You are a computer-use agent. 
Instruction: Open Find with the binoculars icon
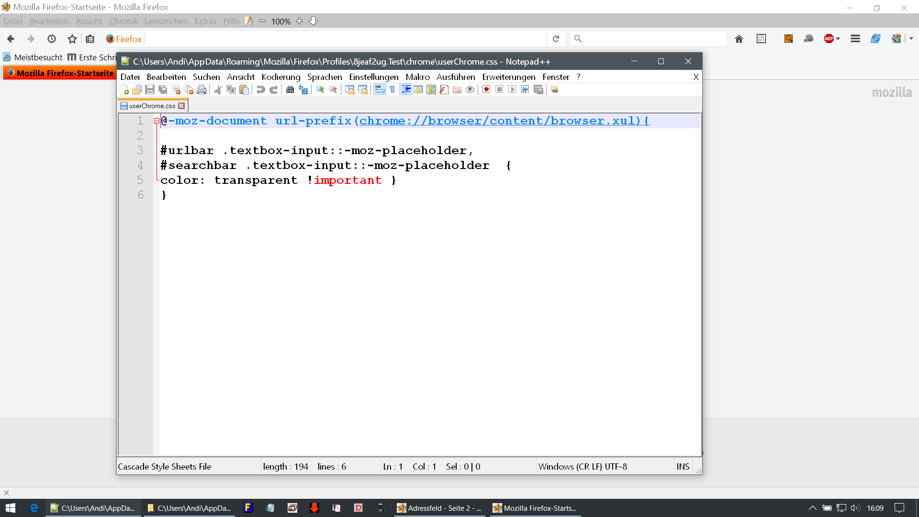(290, 90)
